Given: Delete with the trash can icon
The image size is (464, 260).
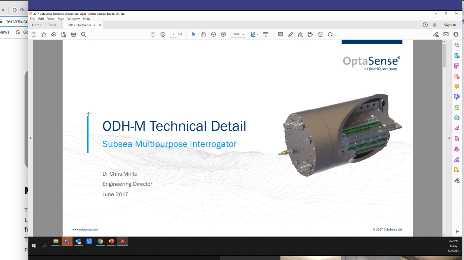Looking at the screenshot, I should coord(320,34).
